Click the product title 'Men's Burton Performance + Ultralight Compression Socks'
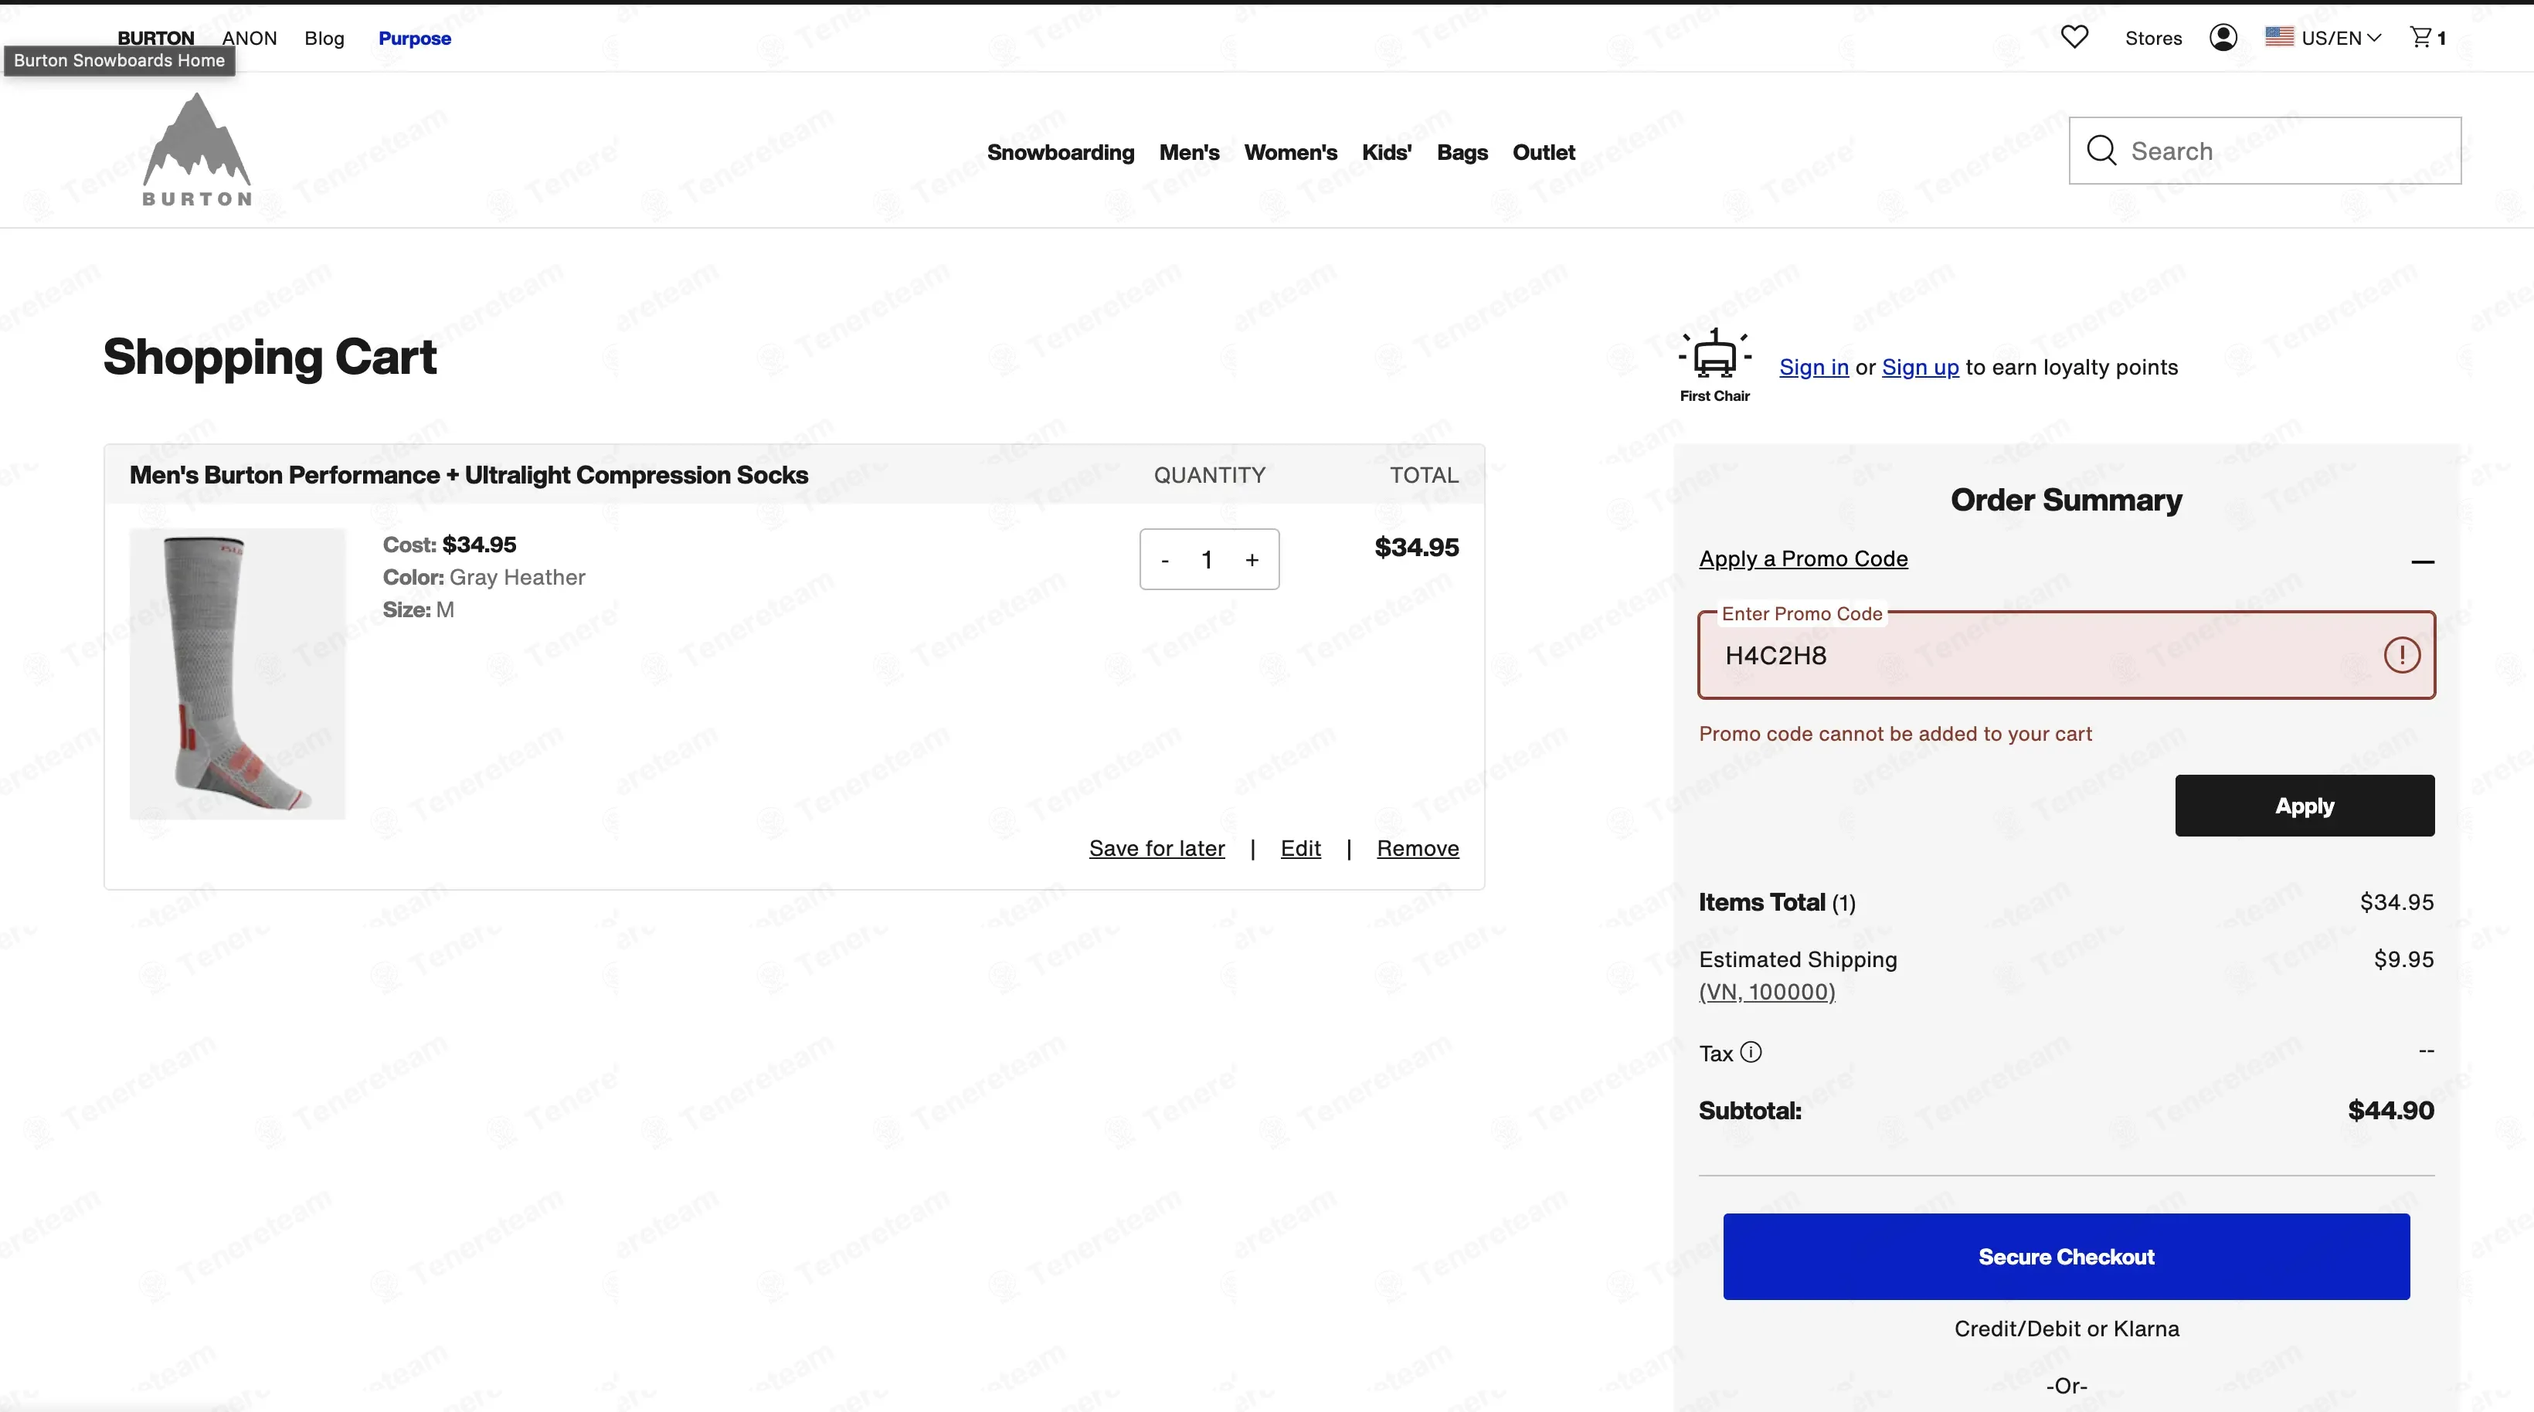The image size is (2534, 1412). point(468,475)
